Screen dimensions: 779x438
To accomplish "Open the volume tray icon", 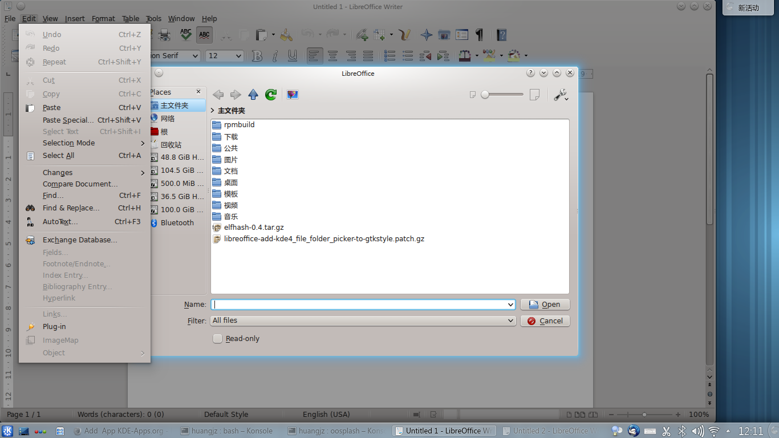I will (697, 431).
